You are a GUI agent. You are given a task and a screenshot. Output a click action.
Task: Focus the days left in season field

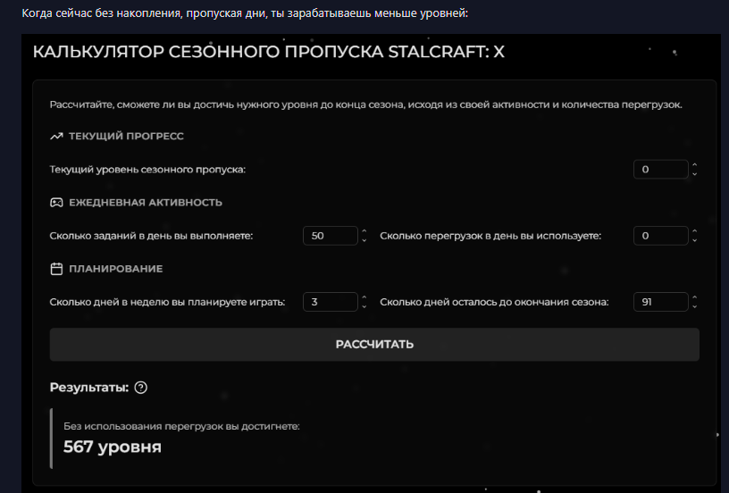point(661,302)
